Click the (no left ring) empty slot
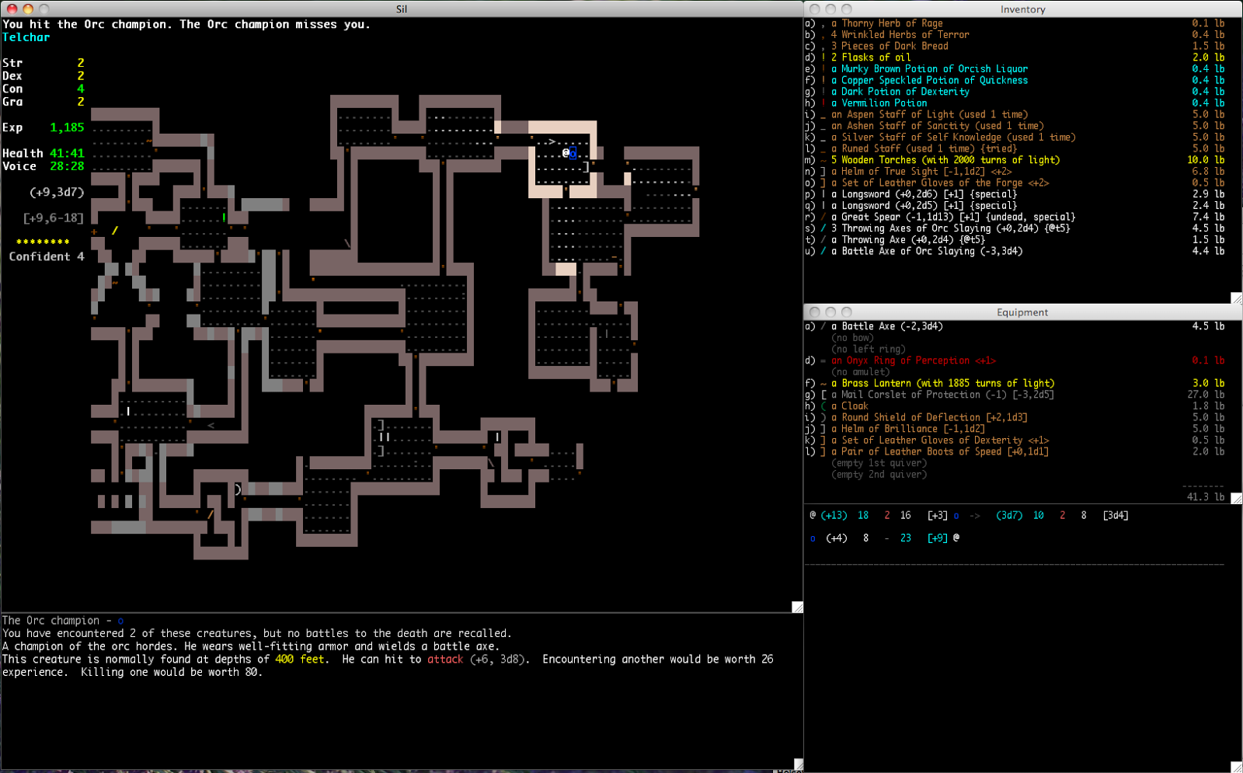This screenshot has width=1243, height=773. [868, 349]
